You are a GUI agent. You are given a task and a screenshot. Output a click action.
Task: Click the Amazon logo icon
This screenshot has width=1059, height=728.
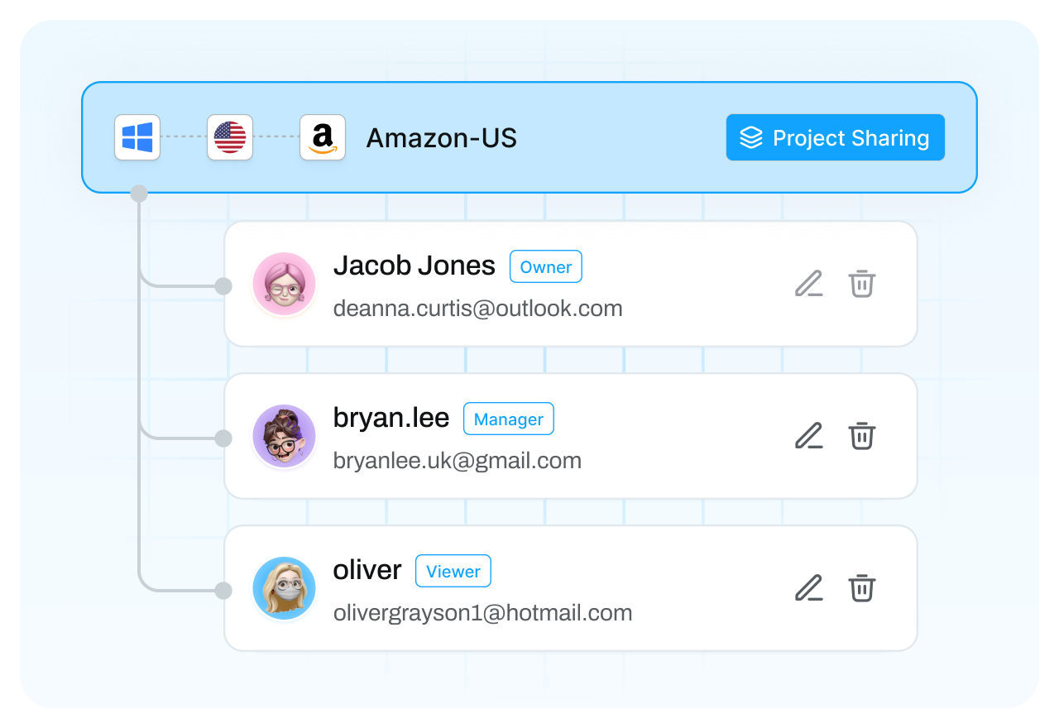pyautogui.click(x=323, y=137)
